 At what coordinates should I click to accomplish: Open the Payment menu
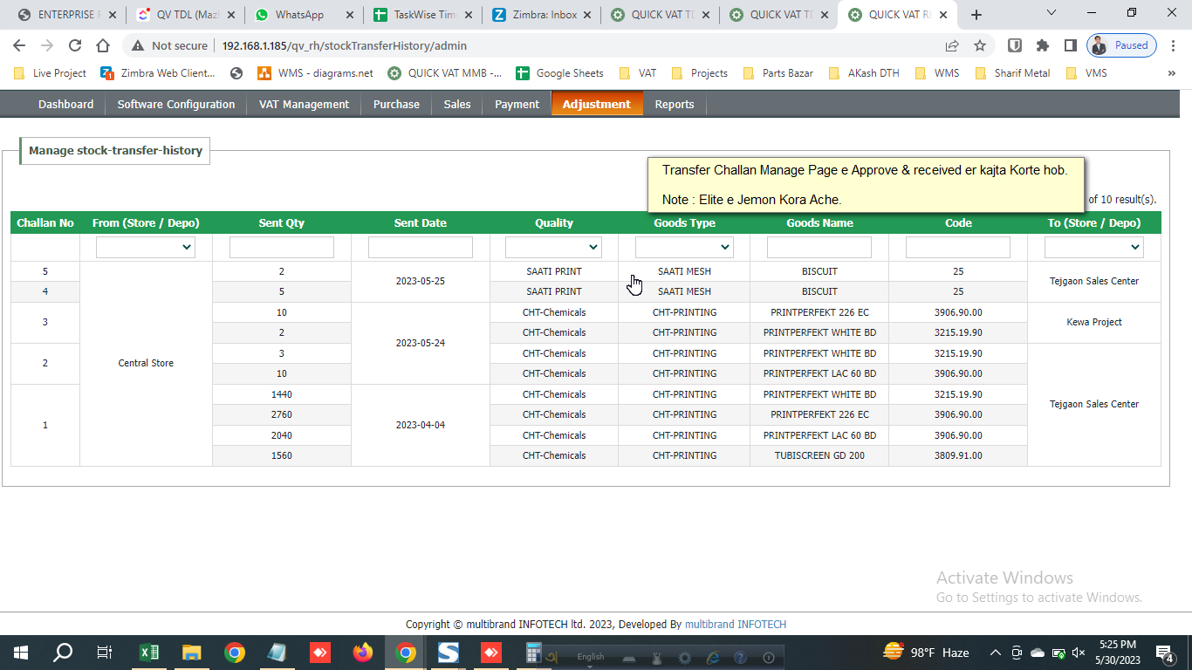[x=517, y=104]
